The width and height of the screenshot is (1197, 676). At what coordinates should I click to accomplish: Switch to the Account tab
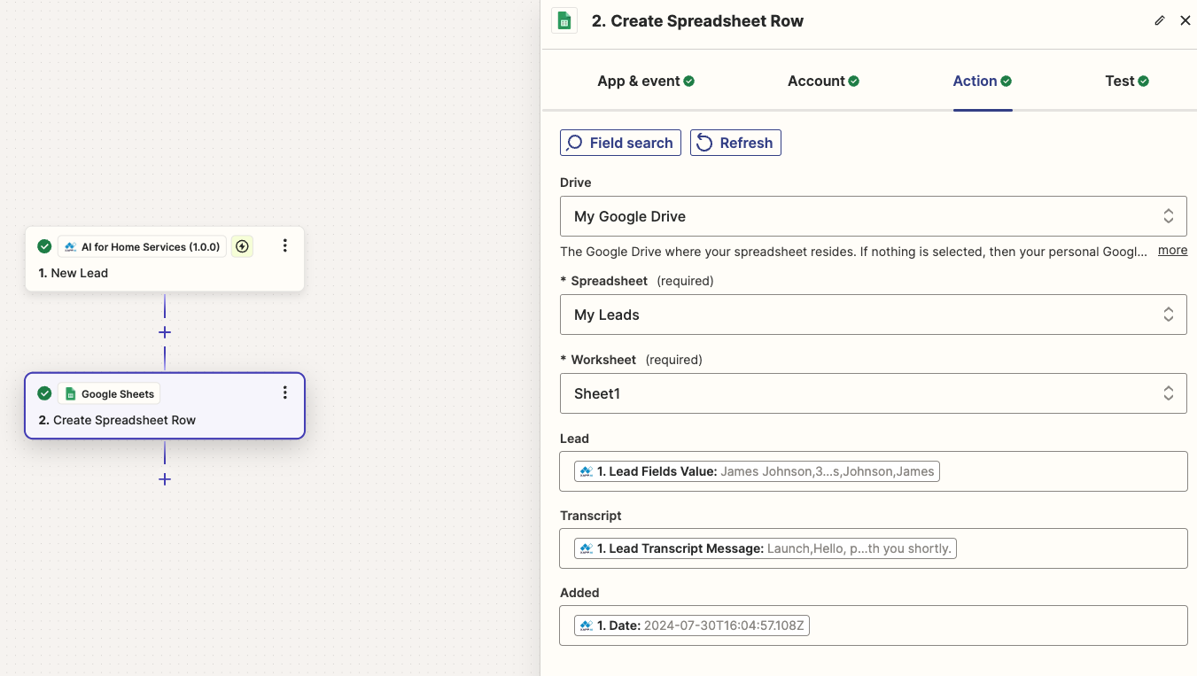coord(823,81)
